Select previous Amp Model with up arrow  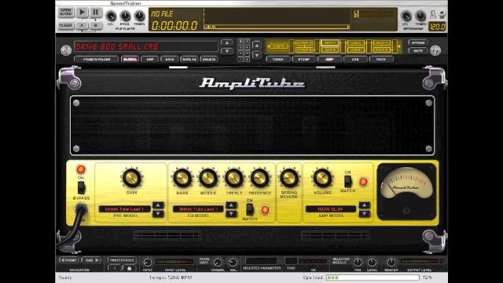point(364,205)
